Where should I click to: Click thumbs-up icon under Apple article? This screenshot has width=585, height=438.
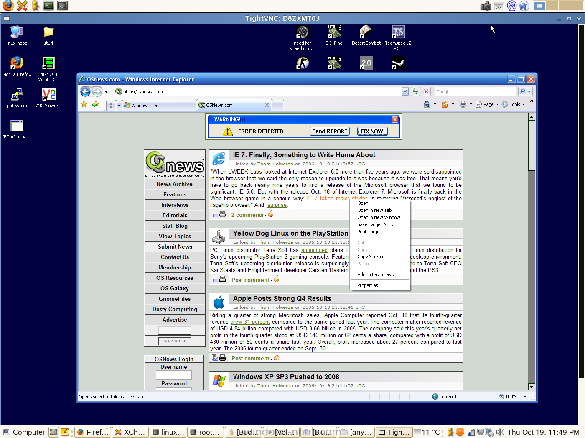pyautogui.click(x=276, y=357)
